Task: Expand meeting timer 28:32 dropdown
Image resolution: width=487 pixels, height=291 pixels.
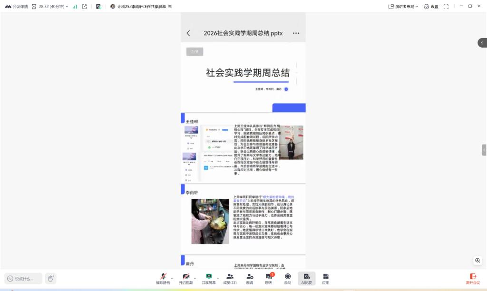Action: click(x=67, y=7)
